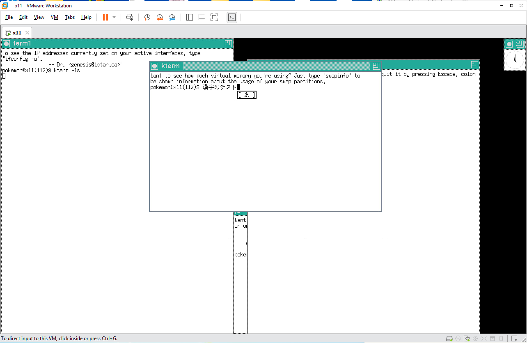This screenshot has width=527, height=343.
Task: Maximize the term1 window
Action: click(x=228, y=43)
